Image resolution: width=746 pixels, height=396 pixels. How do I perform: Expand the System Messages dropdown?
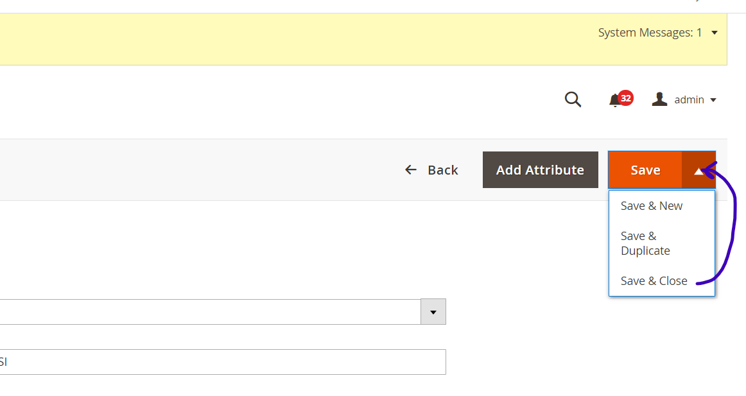[714, 32]
